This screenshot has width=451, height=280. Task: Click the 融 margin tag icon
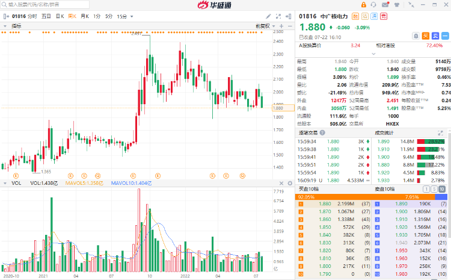[x=355, y=16]
